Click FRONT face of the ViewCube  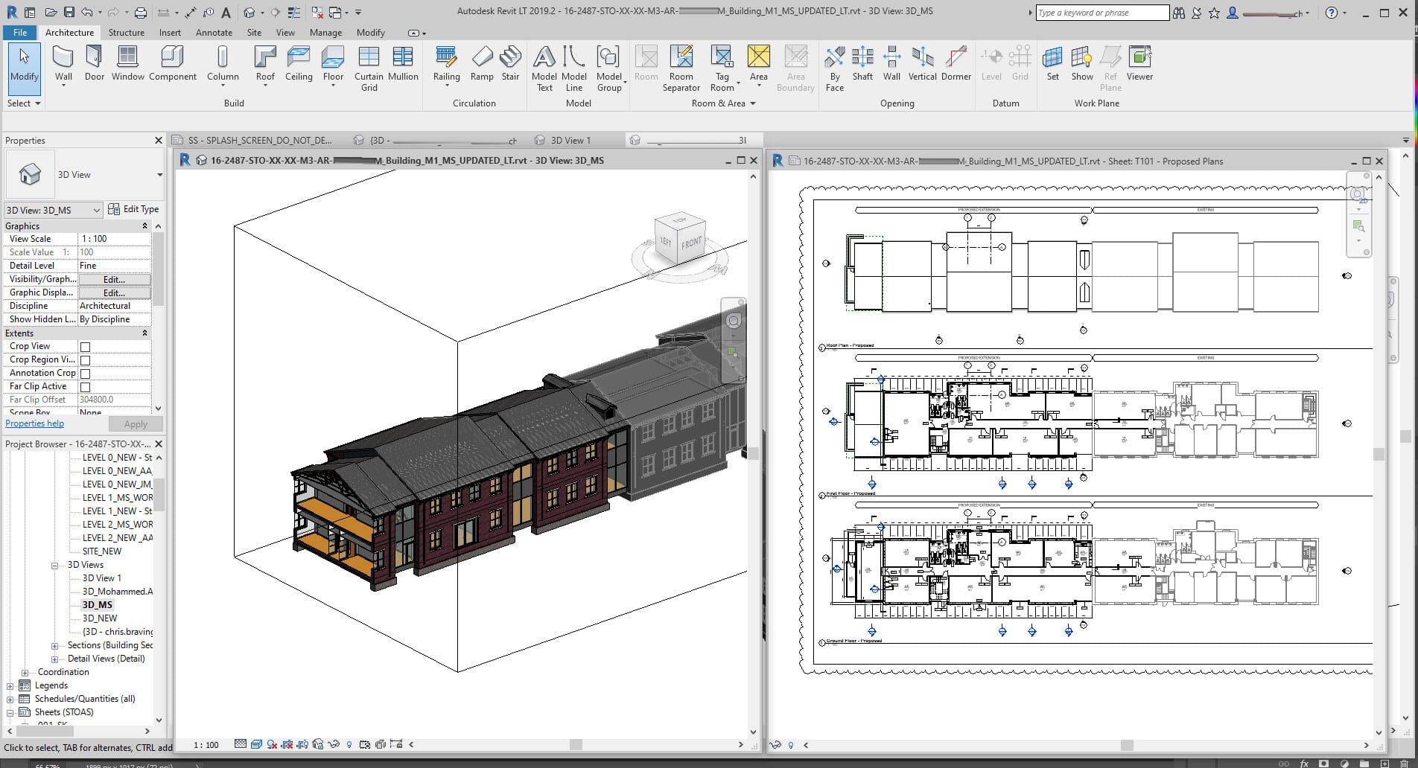(x=691, y=243)
